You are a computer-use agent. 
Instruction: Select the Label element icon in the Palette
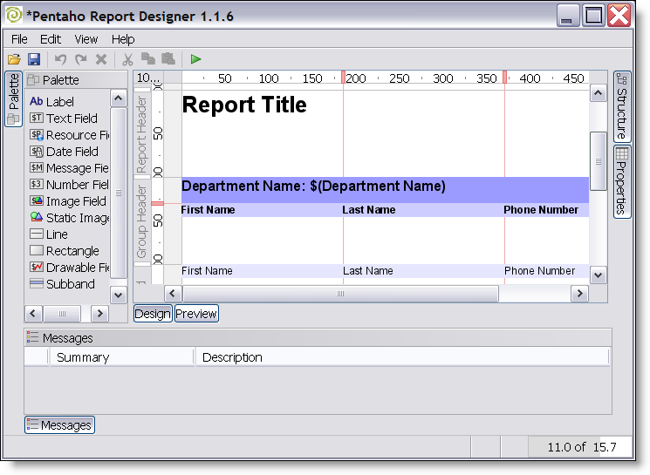click(x=37, y=101)
